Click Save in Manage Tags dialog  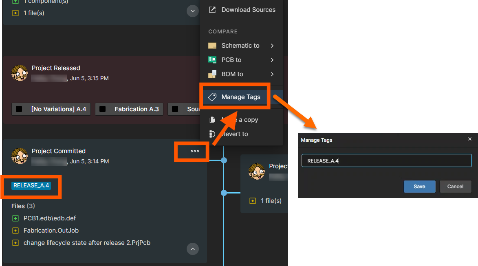point(419,187)
